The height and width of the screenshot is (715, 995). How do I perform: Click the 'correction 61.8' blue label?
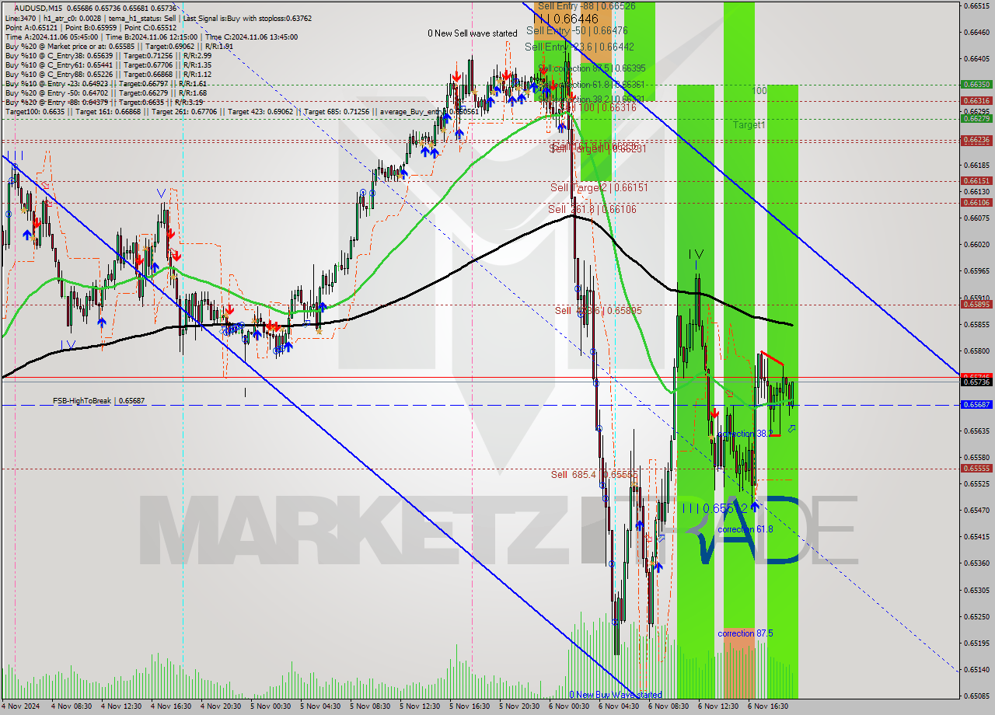click(x=745, y=529)
